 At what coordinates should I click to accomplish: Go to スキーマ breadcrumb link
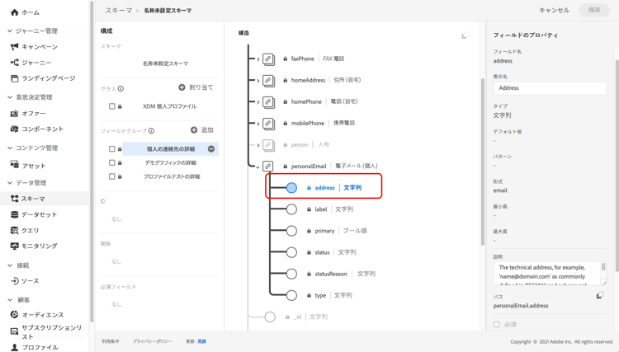coord(118,11)
